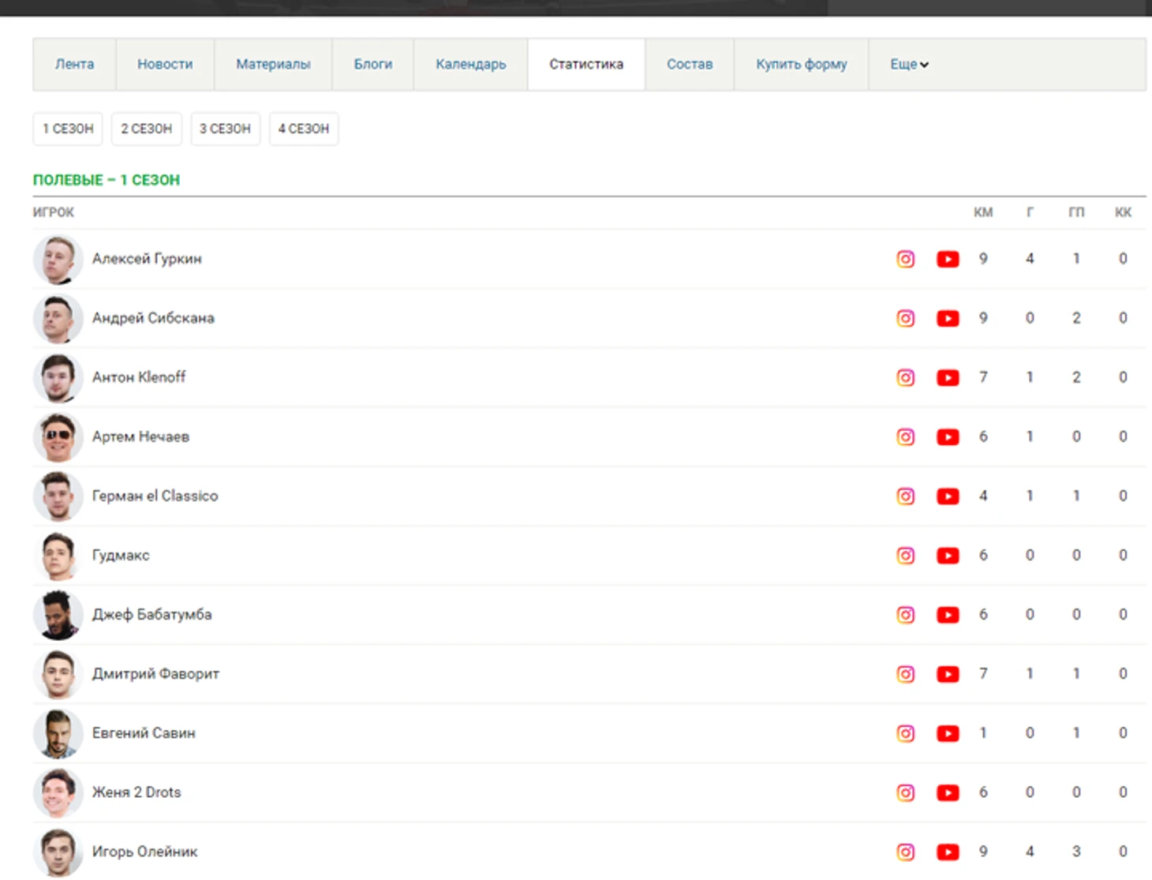Go to the Новости tab
Viewport: 1152px width, 880px height.
pyautogui.click(x=165, y=65)
